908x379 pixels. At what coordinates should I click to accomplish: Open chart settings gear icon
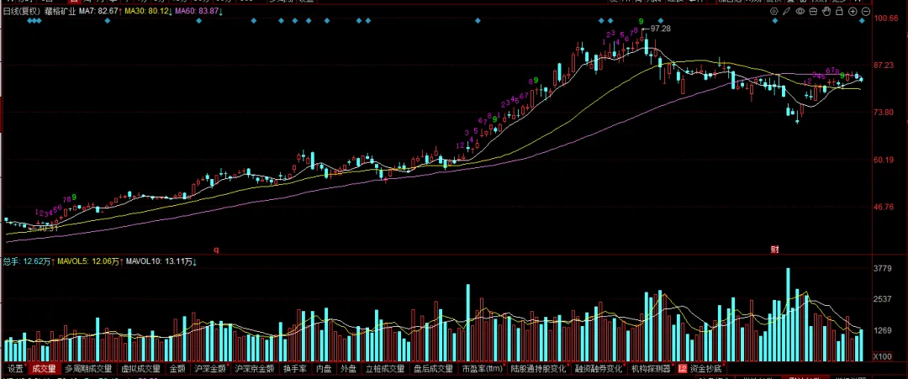(773, 11)
